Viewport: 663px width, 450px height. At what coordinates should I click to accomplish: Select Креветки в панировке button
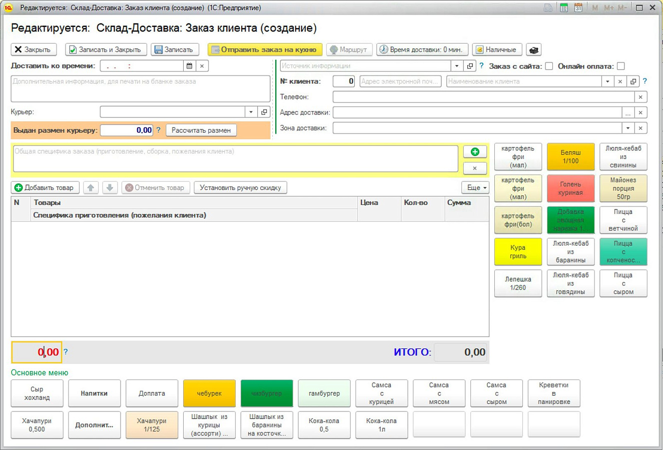(x=554, y=393)
